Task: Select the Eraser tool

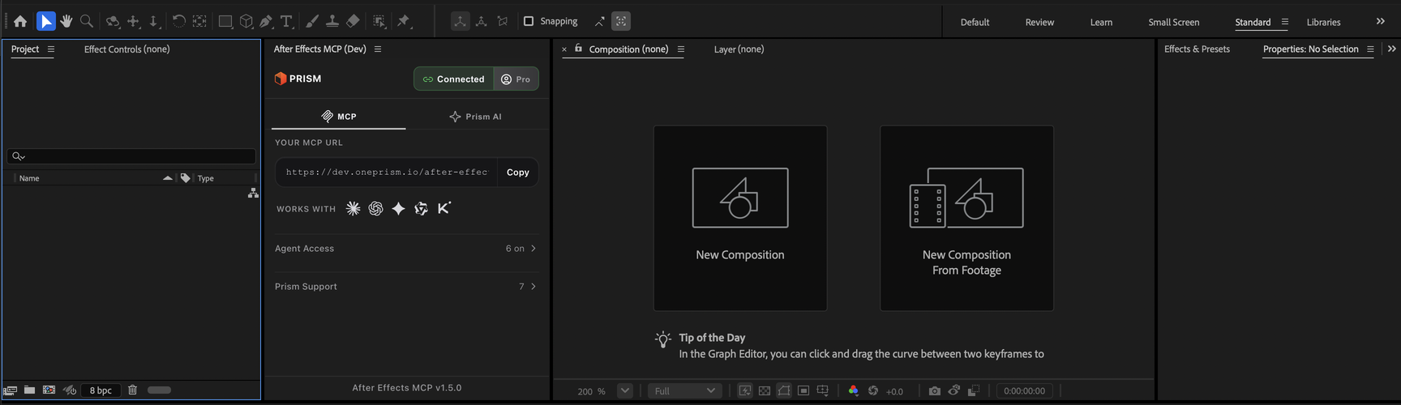Action: pos(353,22)
